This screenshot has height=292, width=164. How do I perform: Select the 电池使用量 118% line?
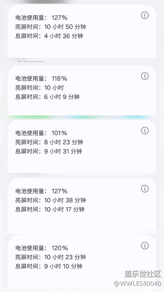[x=41, y=79]
